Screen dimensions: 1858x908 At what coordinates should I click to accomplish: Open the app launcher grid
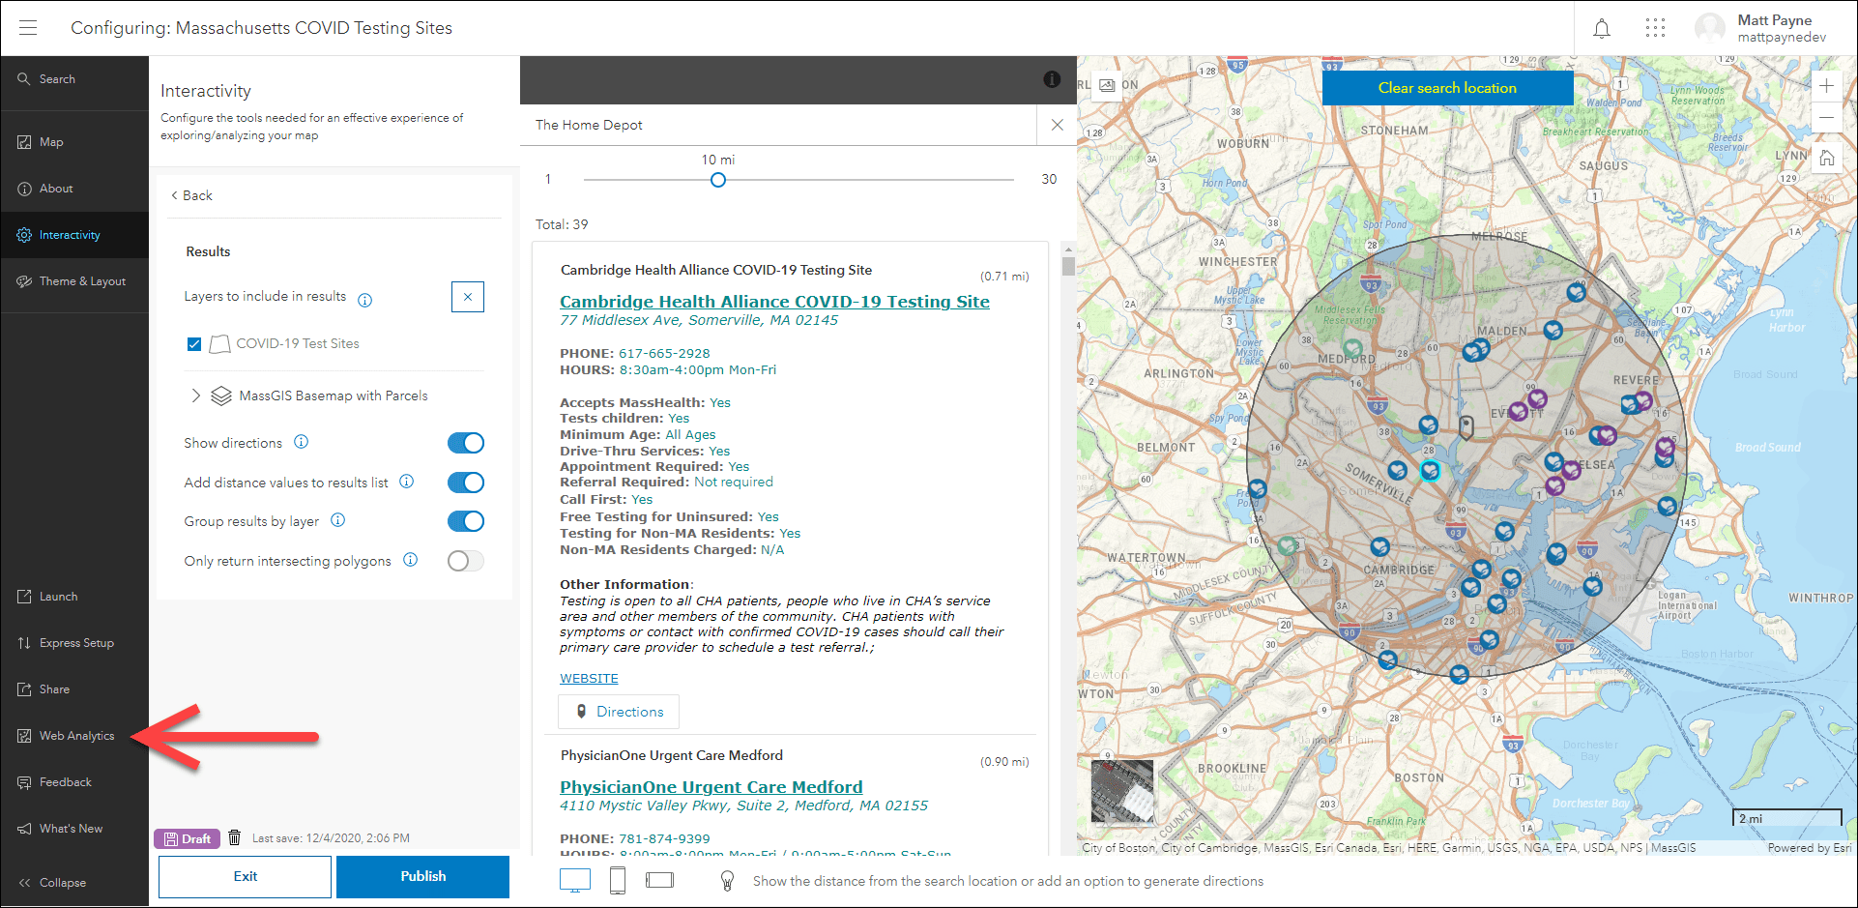pos(1655,28)
